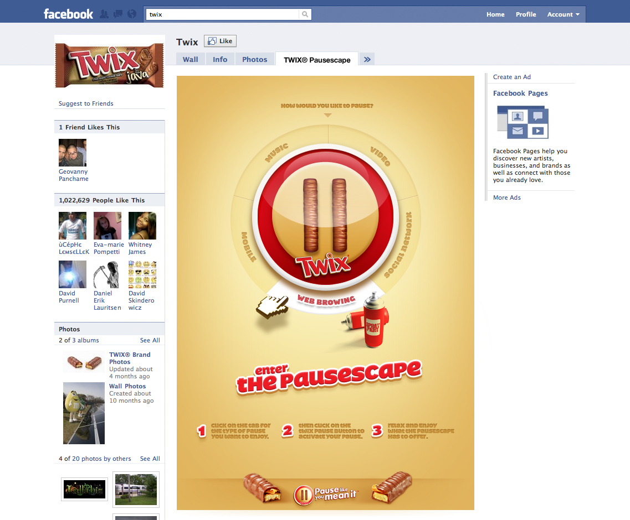Open the messages icon in top bar
The height and width of the screenshot is (520, 630).
pos(118,14)
